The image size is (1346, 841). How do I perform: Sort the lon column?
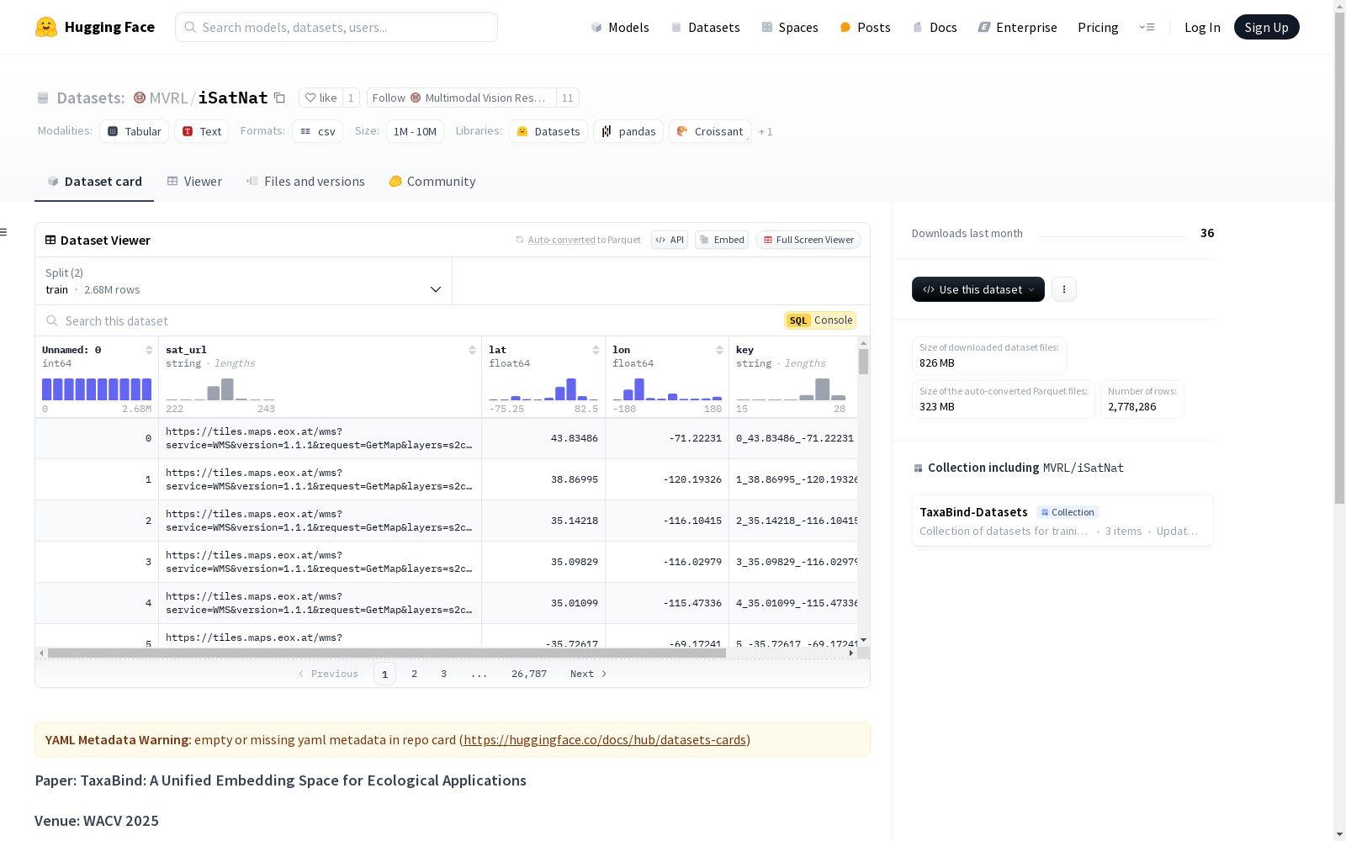point(719,350)
